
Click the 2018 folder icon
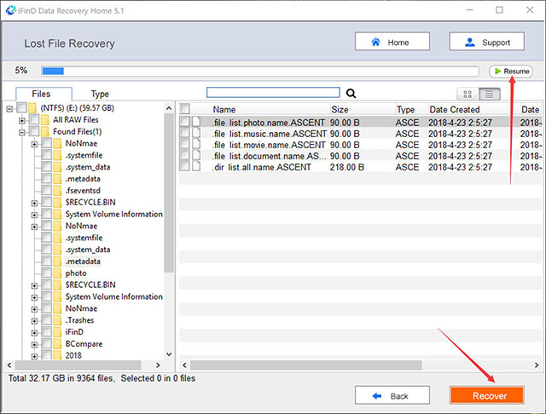point(57,355)
